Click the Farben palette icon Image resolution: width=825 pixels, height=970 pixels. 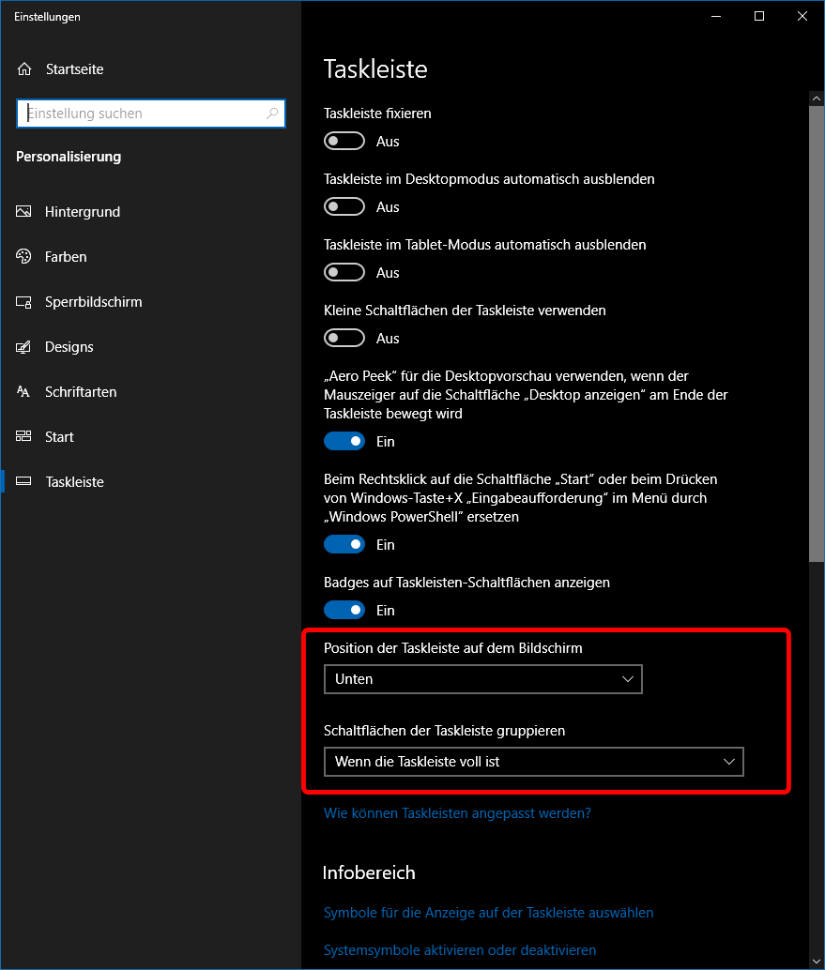pos(24,257)
